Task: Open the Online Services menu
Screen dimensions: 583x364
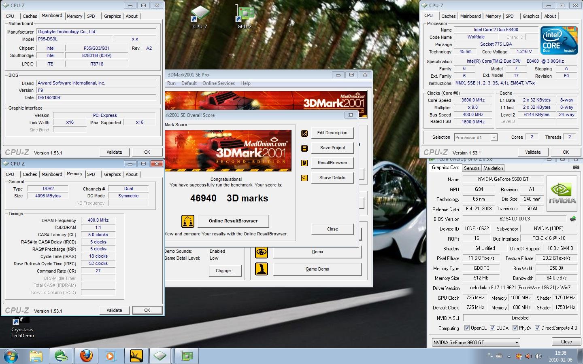Action: [219, 83]
